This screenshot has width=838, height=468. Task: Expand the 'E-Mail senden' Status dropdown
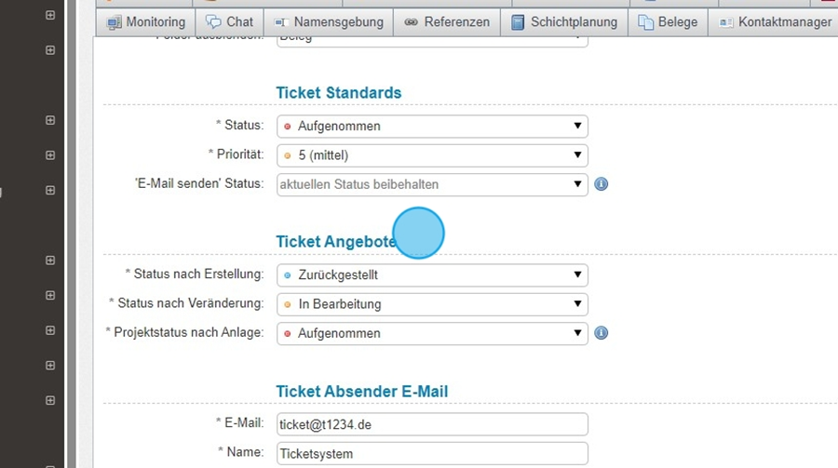tap(432, 184)
